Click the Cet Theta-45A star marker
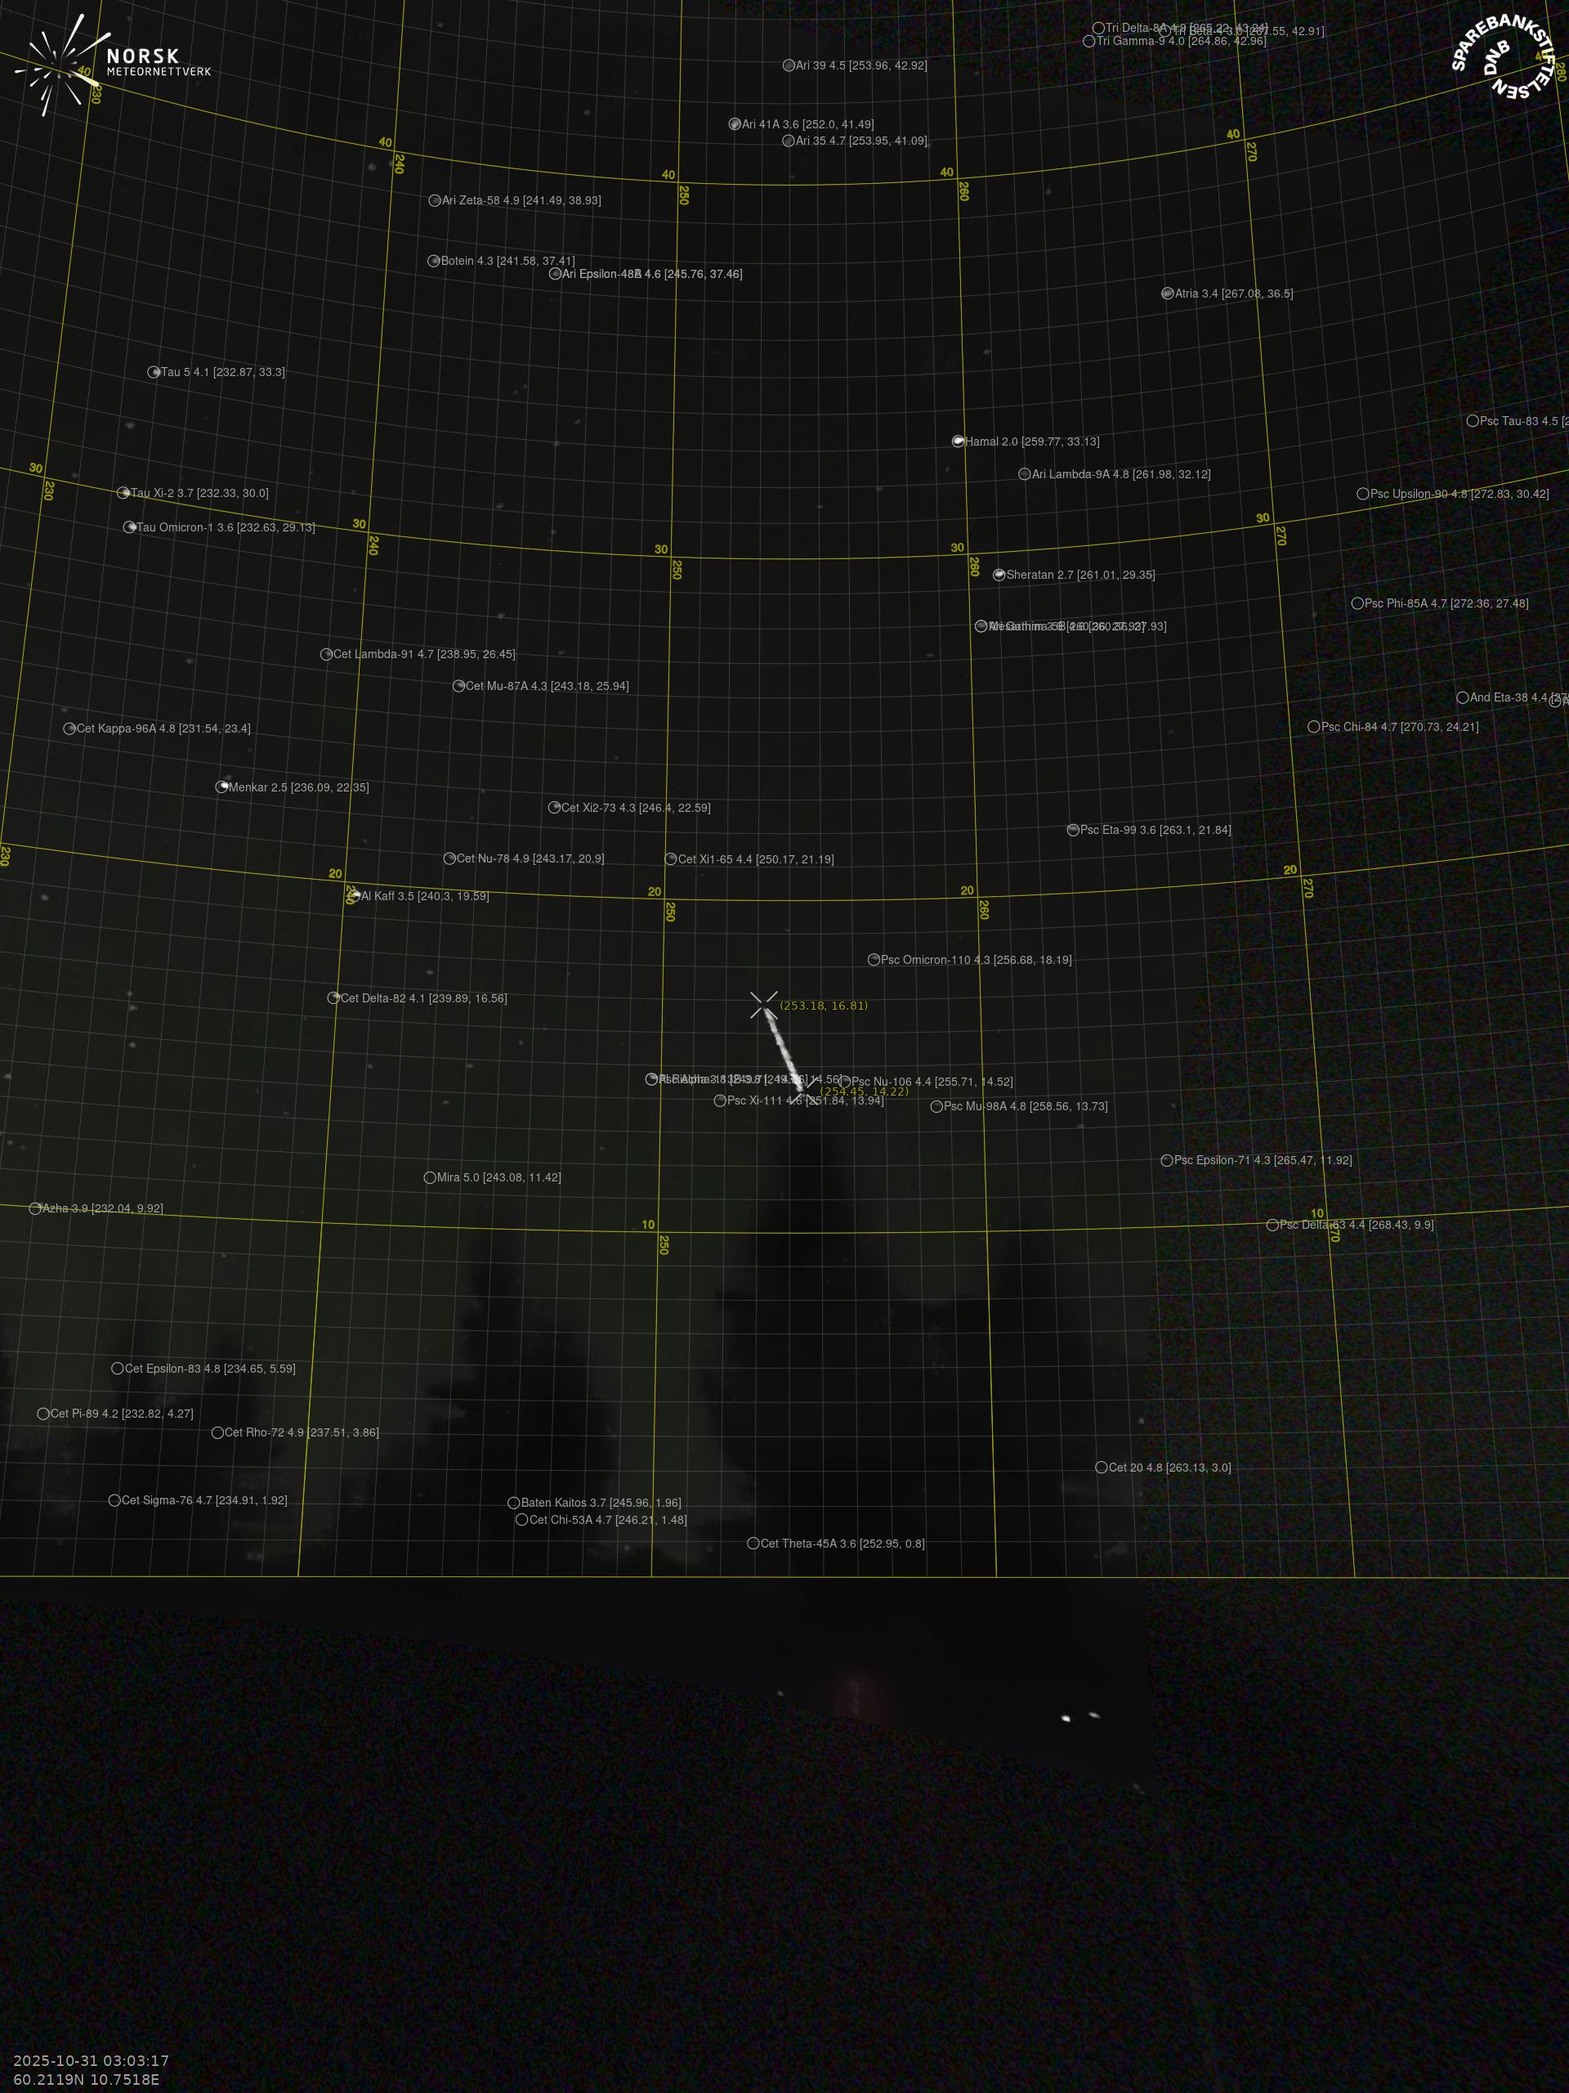 click(753, 1544)
